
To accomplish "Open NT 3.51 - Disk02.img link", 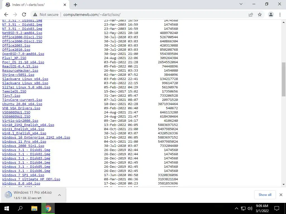I will pyautogui.click(x=22, y=25).
